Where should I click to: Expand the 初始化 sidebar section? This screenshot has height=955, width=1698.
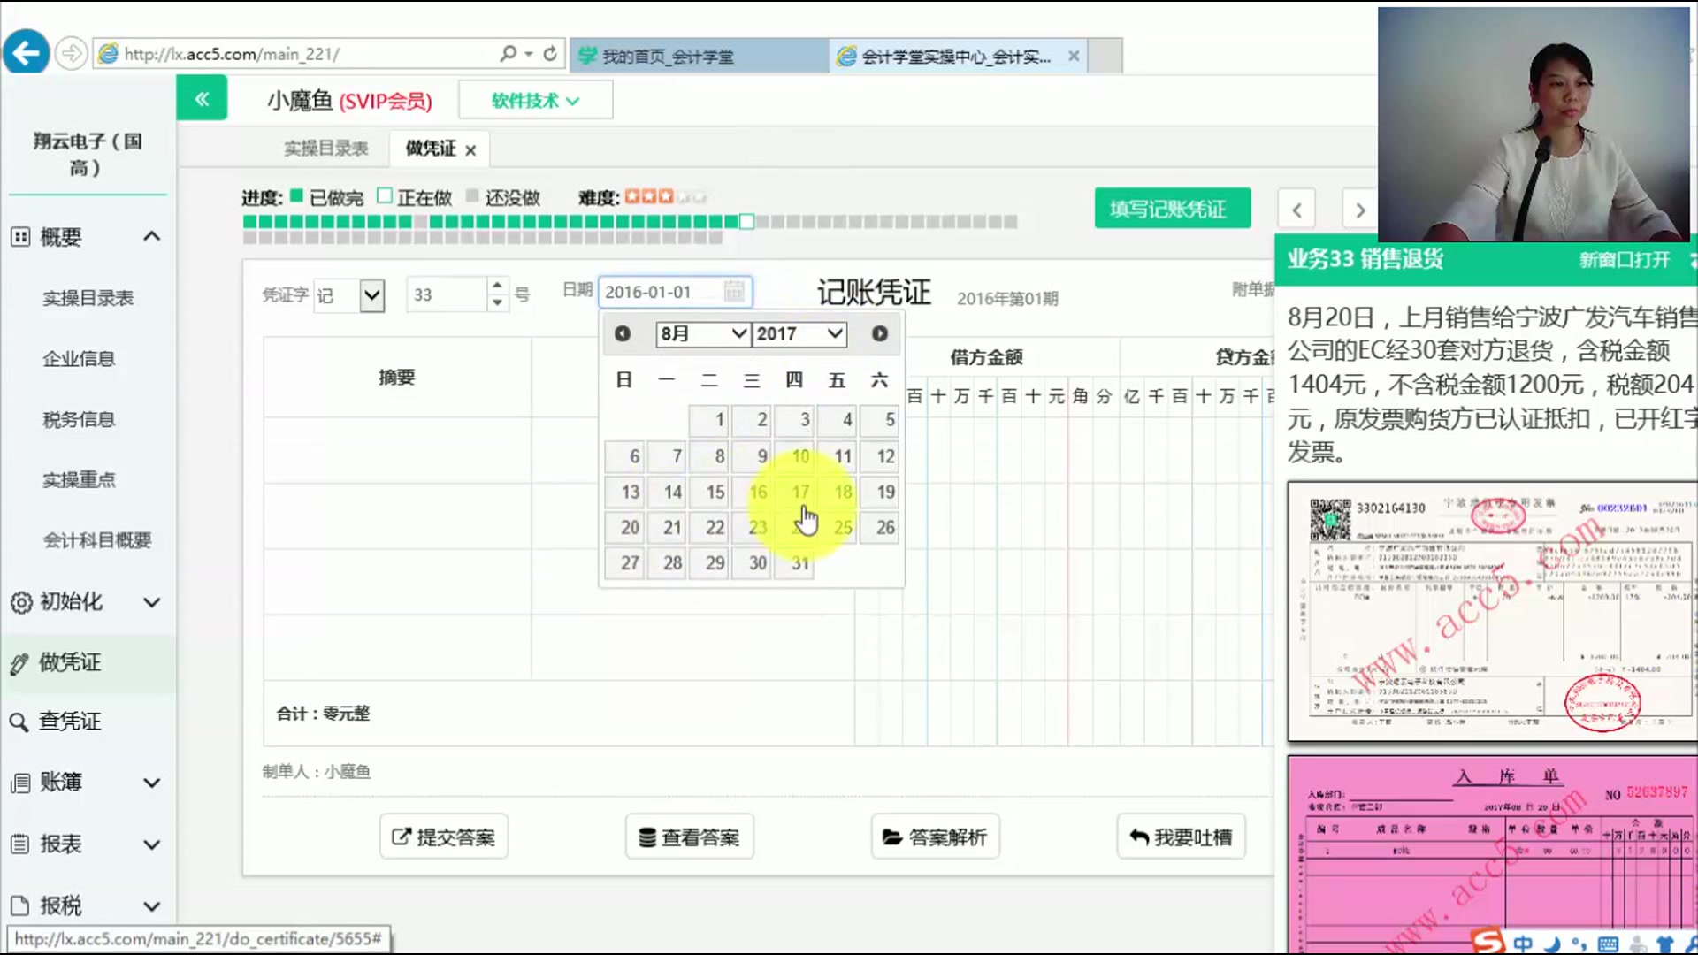point(87,602)
